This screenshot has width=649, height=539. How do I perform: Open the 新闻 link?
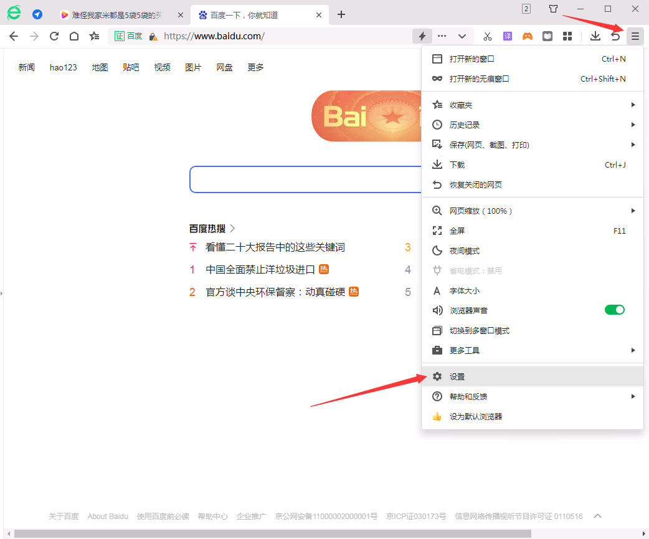(x=27, y=67)
